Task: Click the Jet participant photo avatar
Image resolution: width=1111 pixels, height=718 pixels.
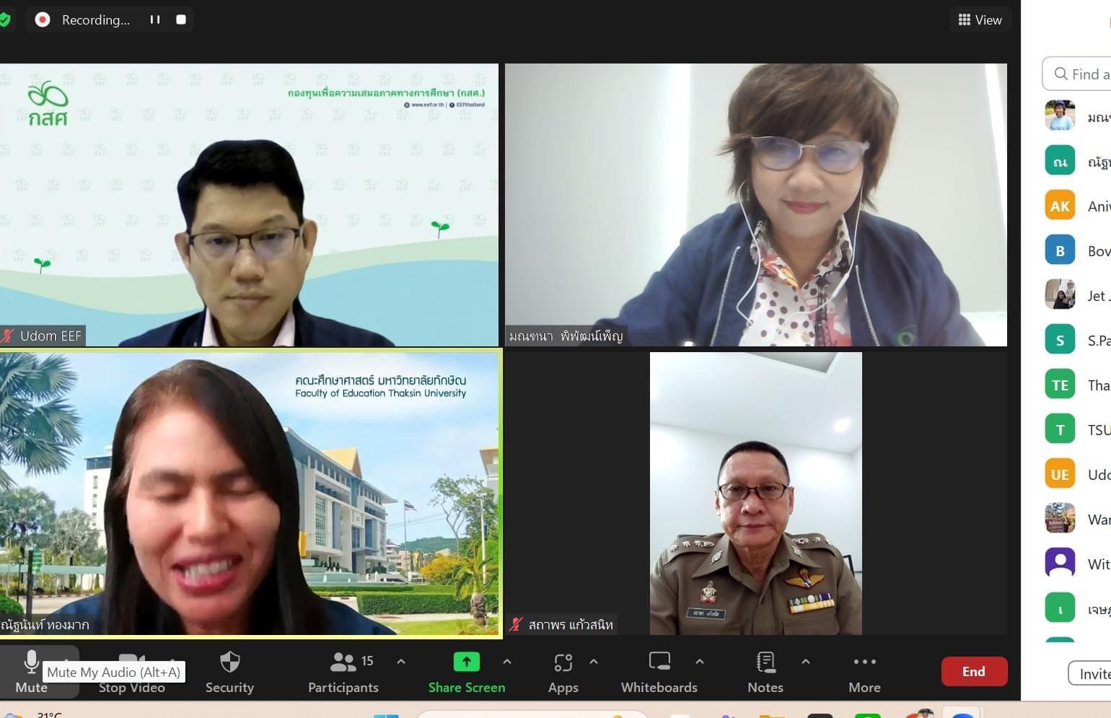Action: pos(1060,294)
